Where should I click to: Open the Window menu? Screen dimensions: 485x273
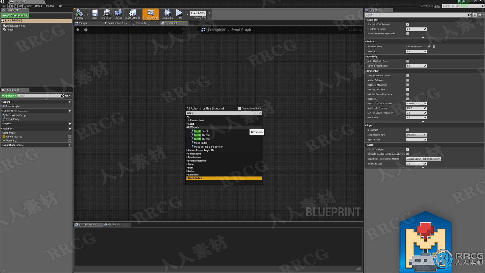coord(50,6)
